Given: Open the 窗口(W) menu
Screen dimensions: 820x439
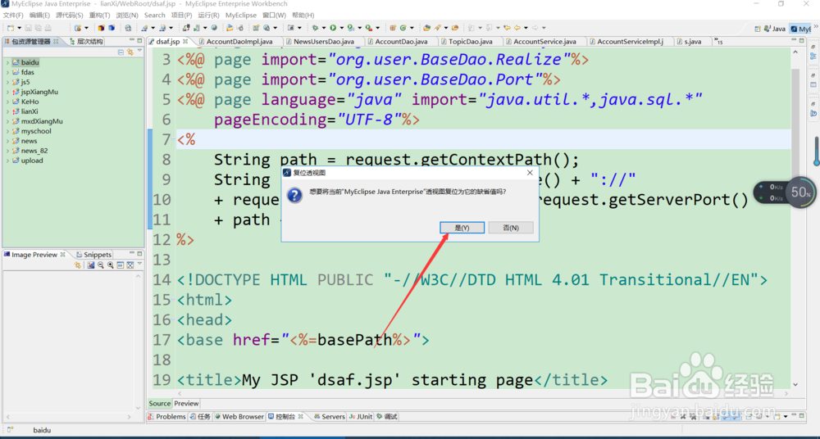Looking at the screenshot, I should click(274, 16).
